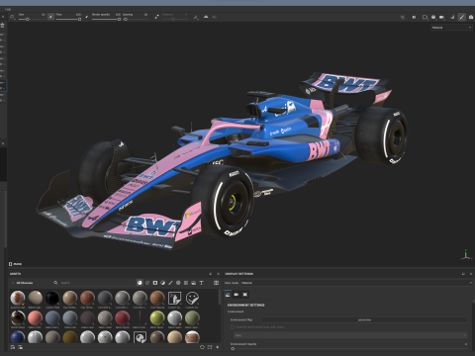Filter assets by smart masks
Screen dimensions: 475x356
[155, 283]
